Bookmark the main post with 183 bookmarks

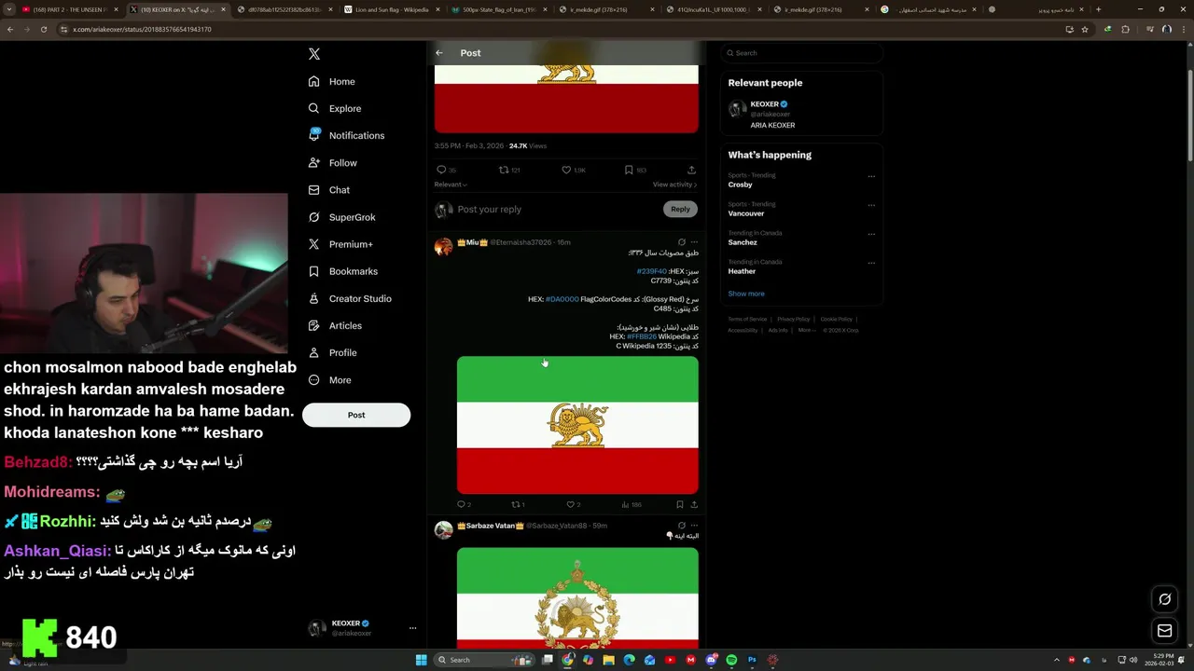(x=629, y=170)
